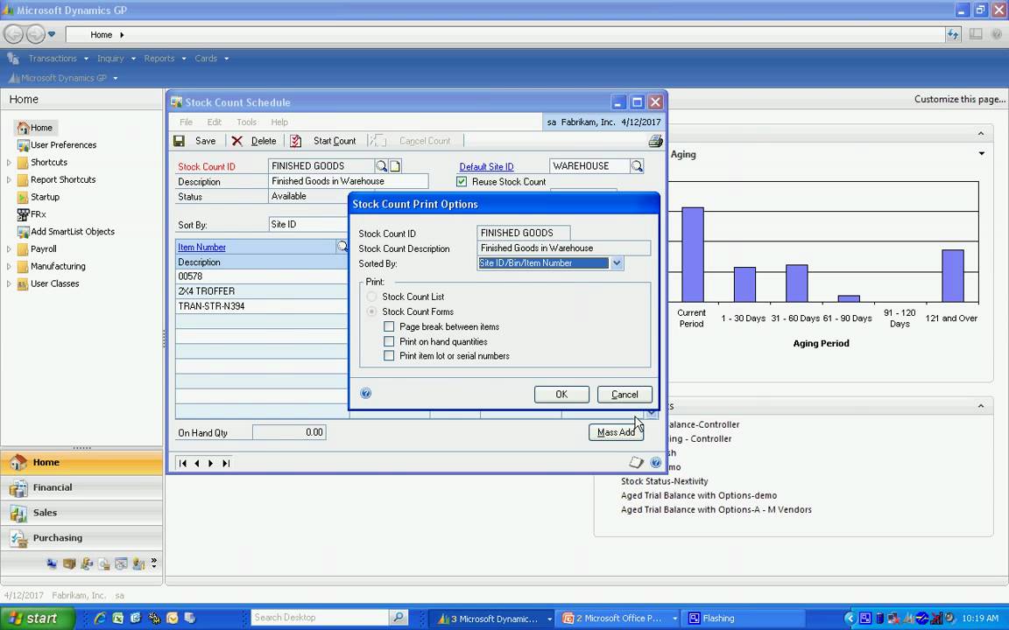Select User Preferences in Home tree
This screenshot has width=1009, height=630.
(x=63, y=145)
